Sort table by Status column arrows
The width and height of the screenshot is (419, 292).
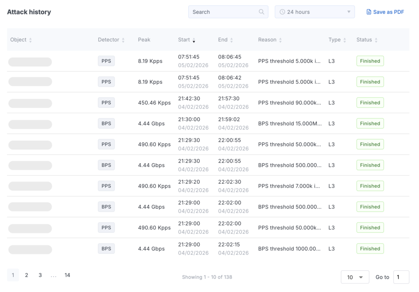(376, 40)
